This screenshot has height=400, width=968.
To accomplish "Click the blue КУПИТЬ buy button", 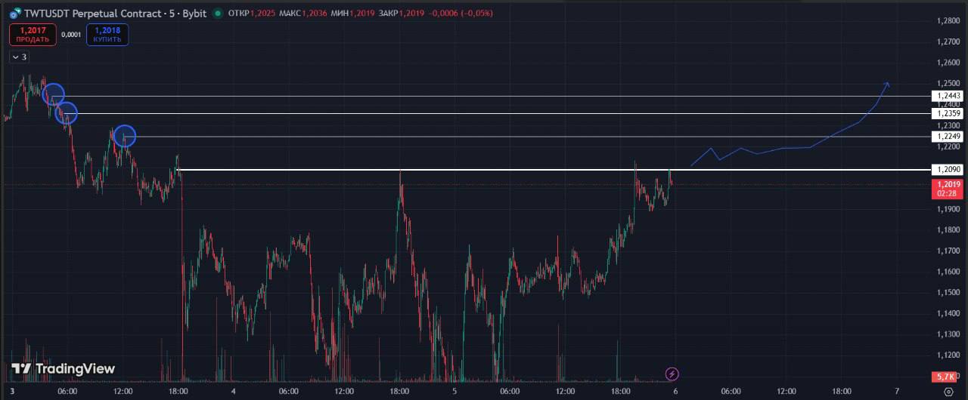I will pos(107,35).
